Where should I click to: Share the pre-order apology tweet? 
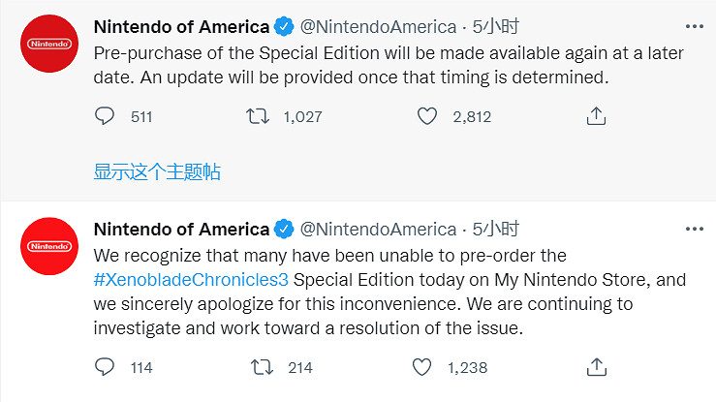coord(597,367)
